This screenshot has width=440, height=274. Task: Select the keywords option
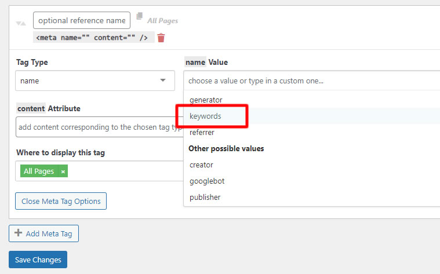[205, 116]
